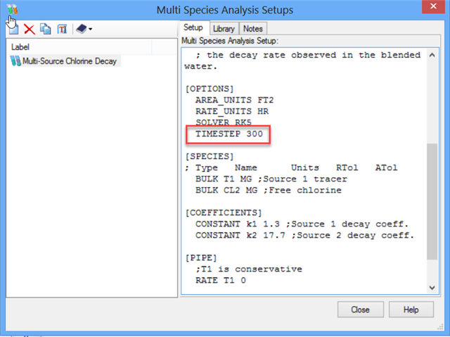Screen dimensions: 450x337
Task: Click the TIMESTEP 300 line
Action: tap(229, 134)
